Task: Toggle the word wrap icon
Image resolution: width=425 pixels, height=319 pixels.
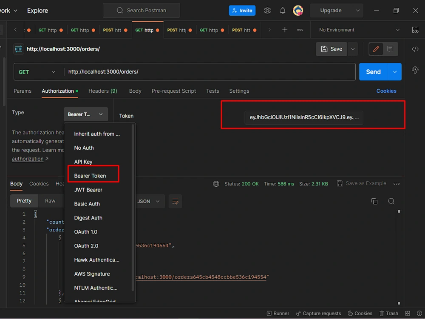Action: pos(175,202)
